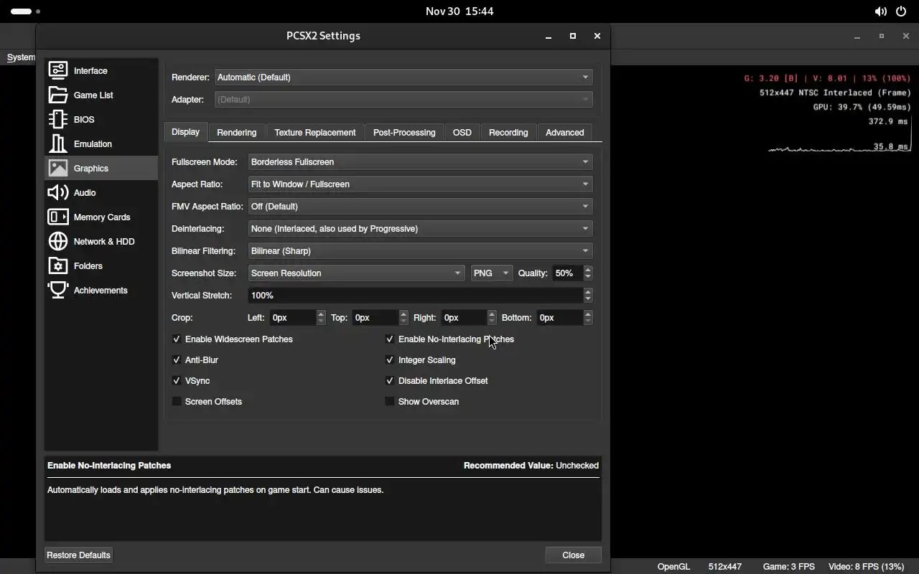Open the Renderer dropdown
The image size is (919, 574).
pyautogui.click(x=403, y=77)
